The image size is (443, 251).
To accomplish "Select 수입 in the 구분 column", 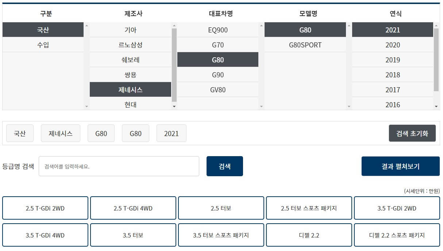I will (43, 45).
